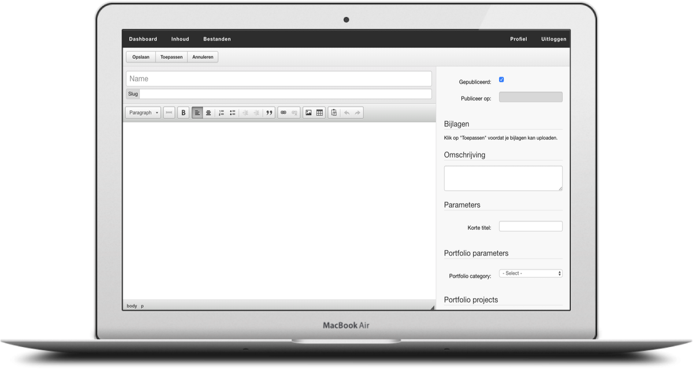Click the Parameters section heading

[x=462, y=205]
